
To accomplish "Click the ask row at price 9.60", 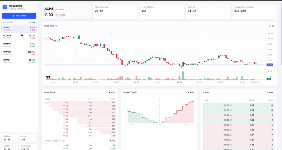I will pos(80,112).
